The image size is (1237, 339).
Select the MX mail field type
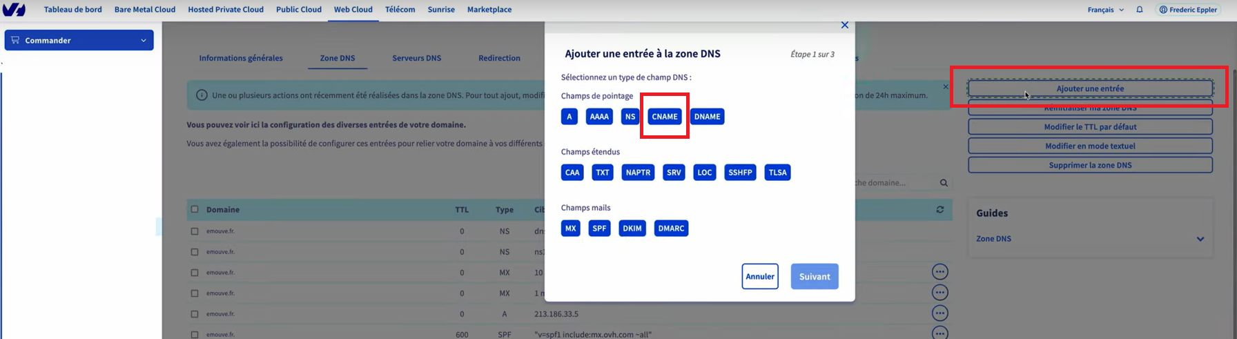tap(571, 229)
